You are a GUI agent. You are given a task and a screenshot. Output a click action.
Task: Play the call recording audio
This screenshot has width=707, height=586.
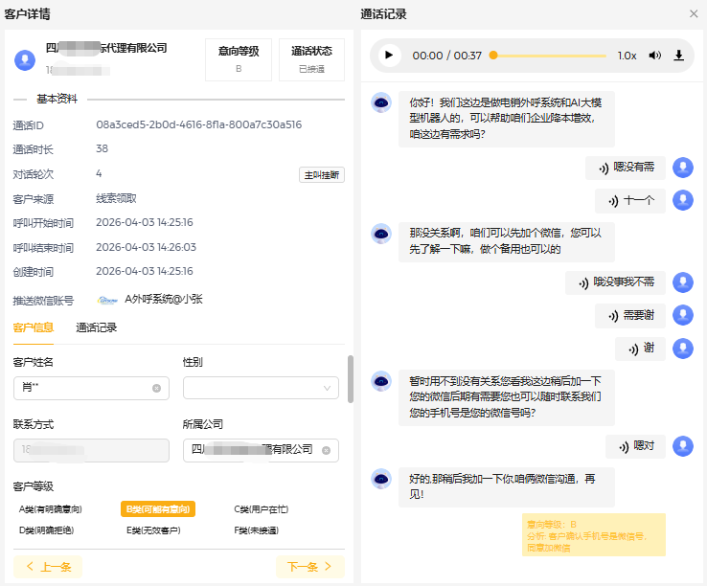(389, 56)
